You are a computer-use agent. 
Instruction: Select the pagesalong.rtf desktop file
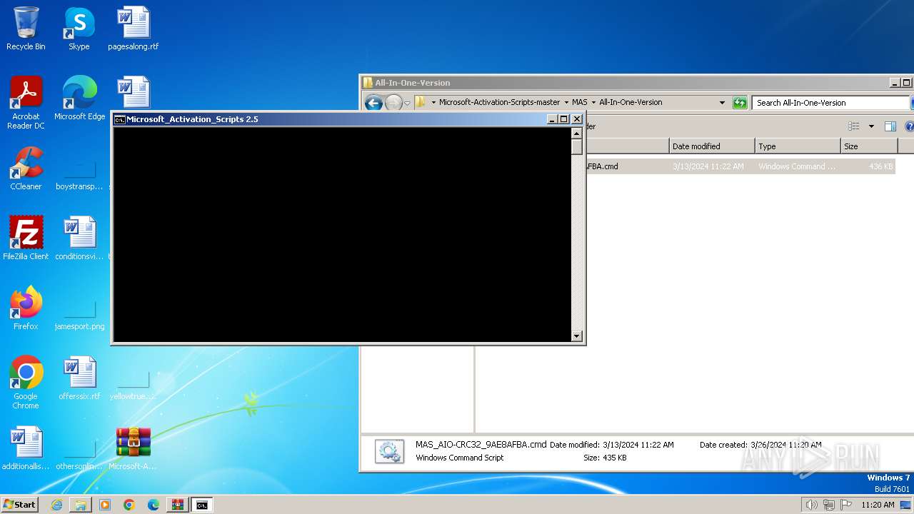point(133,29)
